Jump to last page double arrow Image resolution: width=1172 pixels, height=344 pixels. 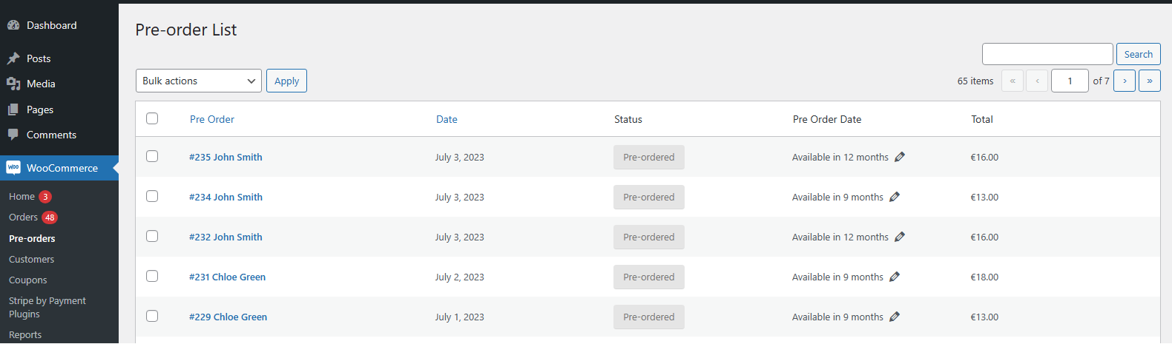click(1150, 81)
